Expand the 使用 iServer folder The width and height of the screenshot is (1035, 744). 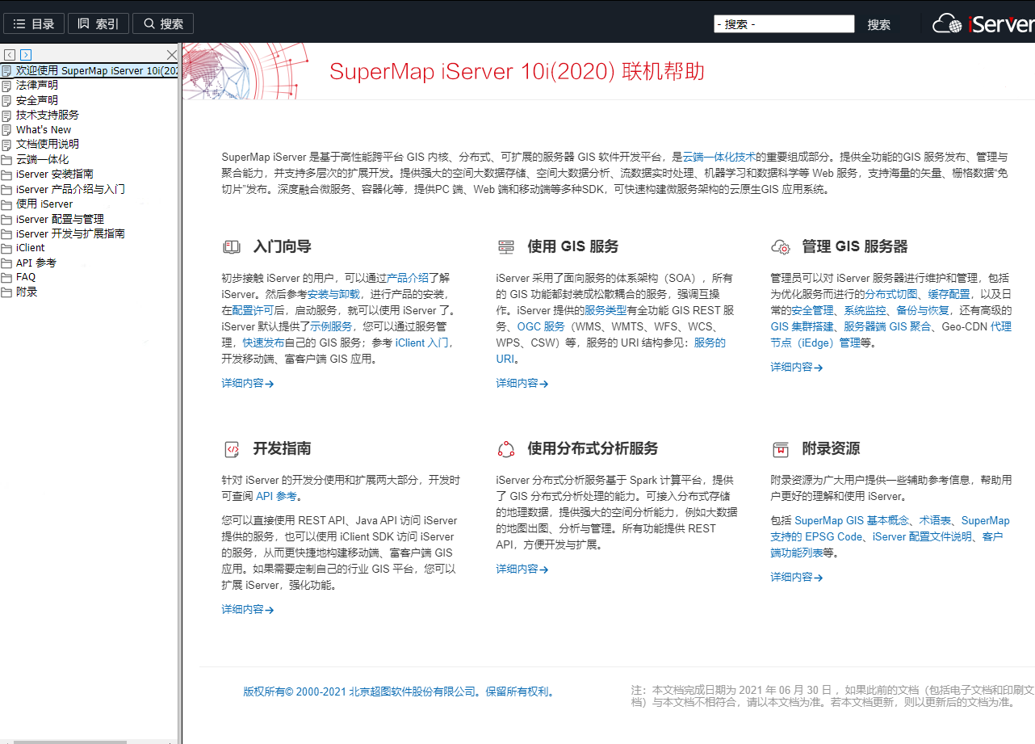[44, 204]
